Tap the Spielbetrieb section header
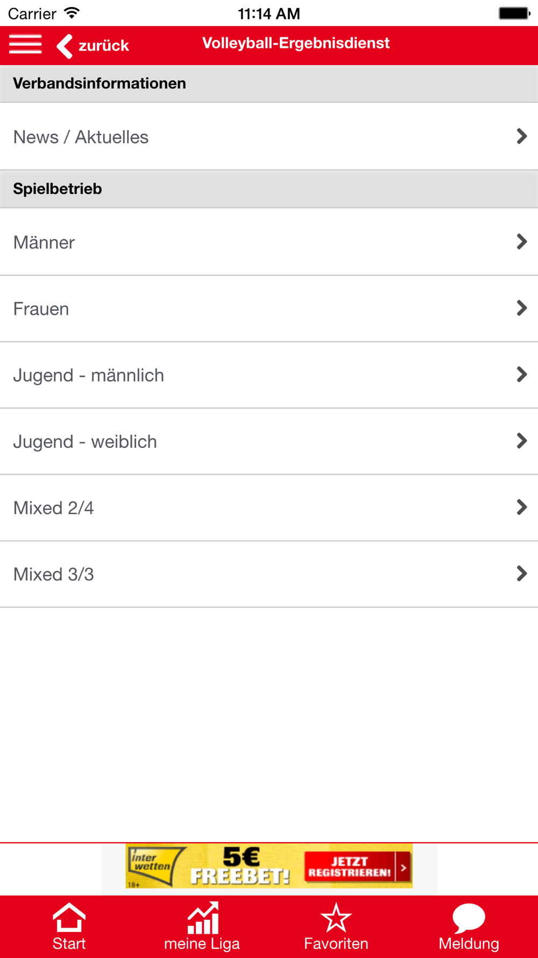The image size is (538, 958). click(x=269, y=189)
